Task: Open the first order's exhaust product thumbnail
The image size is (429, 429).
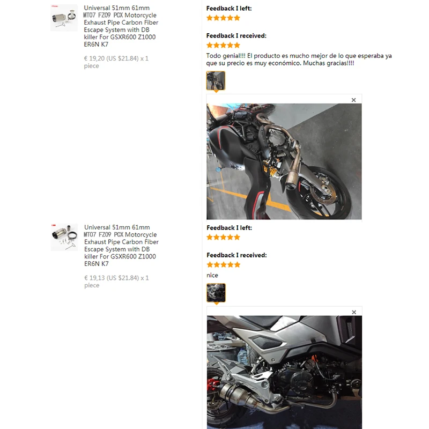Action: pyautogui.click(x=64, y=18)
